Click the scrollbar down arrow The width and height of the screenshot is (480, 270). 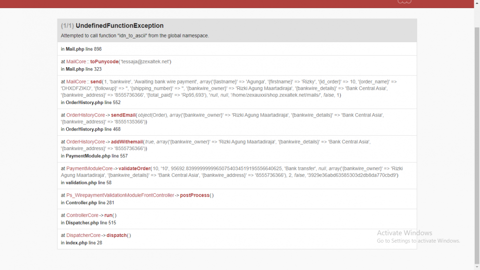477,267
